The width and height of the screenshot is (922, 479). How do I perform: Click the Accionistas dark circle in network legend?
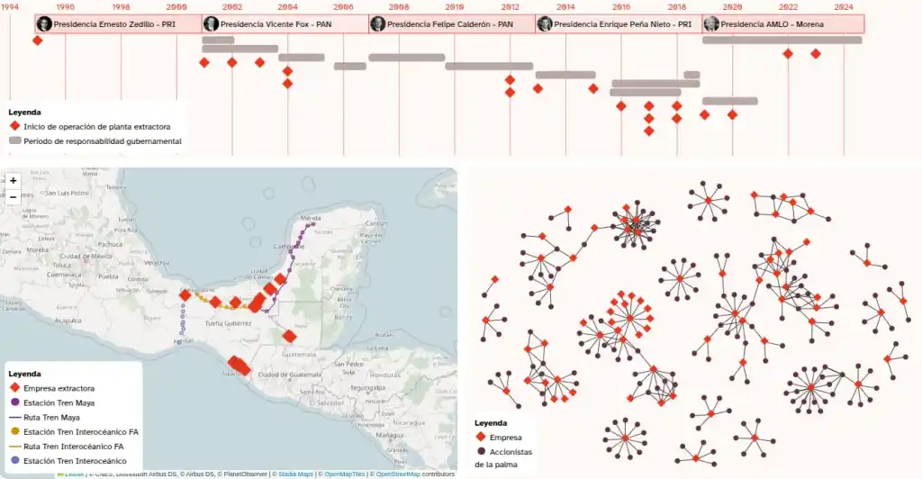tap(483, 451)
